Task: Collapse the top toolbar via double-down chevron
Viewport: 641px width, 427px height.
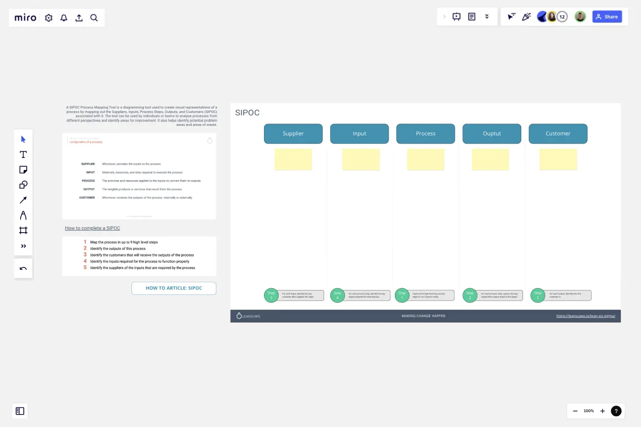Action: point(487,16)
